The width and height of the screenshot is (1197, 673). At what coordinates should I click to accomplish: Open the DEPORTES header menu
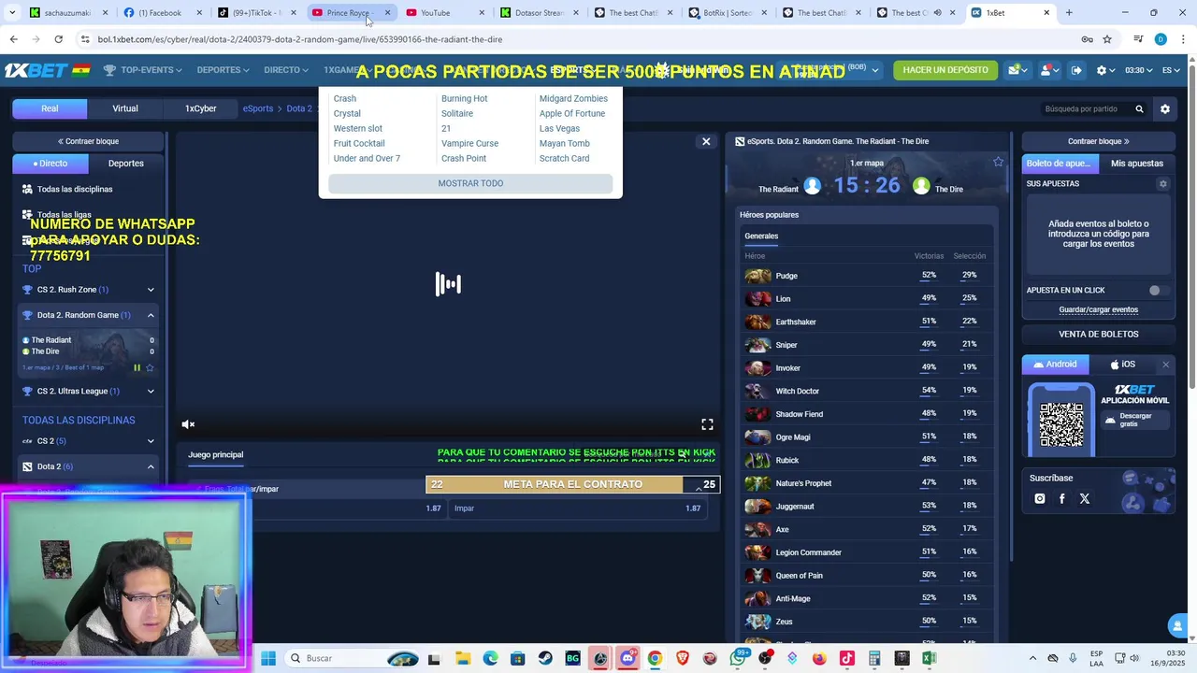tap(223, 70)
